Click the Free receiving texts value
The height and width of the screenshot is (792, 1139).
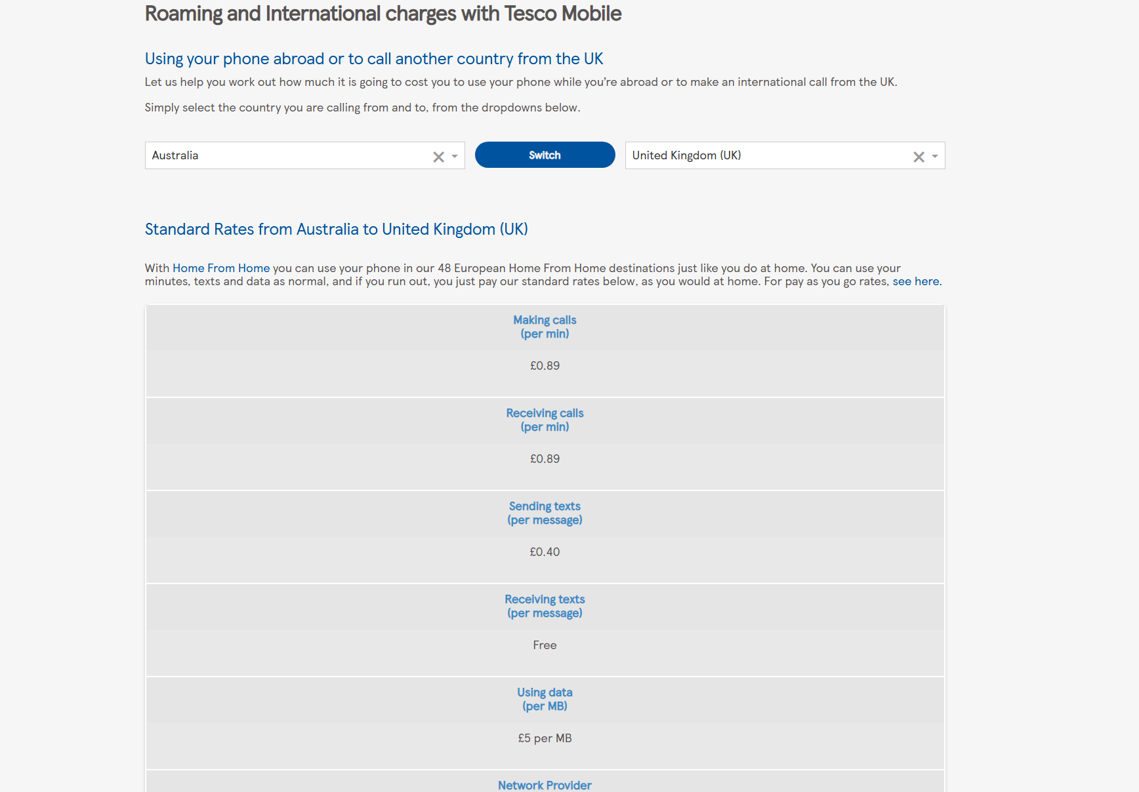[x=545, y=645]
